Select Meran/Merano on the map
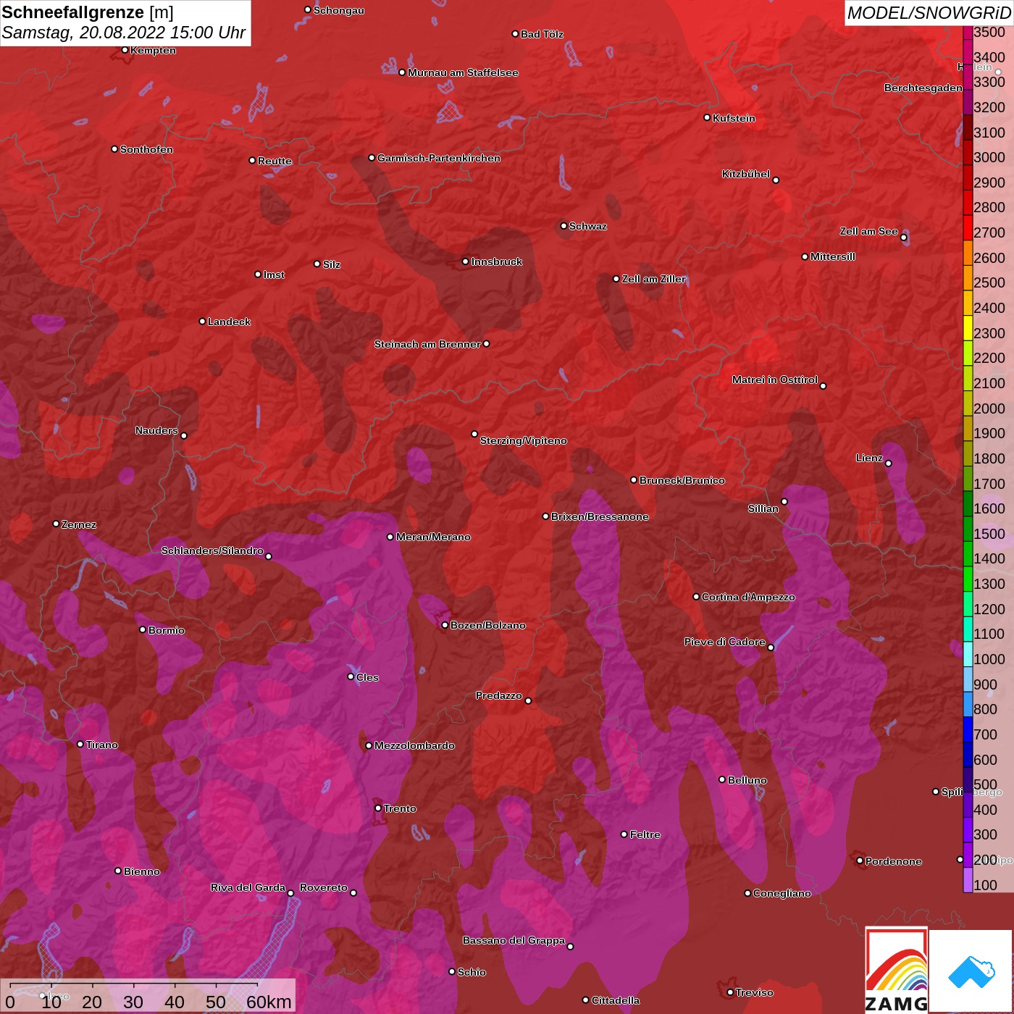Image resolution: width=1014 pixels, height=1014 pixels. coord(433,537)
